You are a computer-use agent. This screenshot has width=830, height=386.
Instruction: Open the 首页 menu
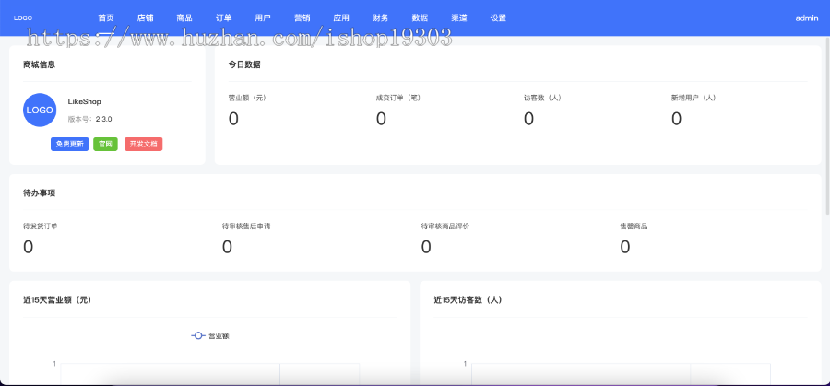point(106,18)
